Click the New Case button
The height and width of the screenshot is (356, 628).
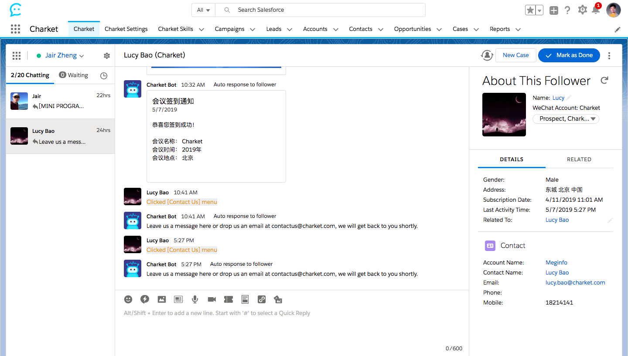click(x=516, y=55)
